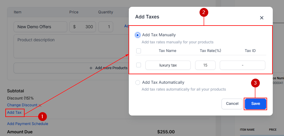This screenshot has width=284, height=136.
Task: Open the Add Payment Schedule link
Action: pyautogui.click(x=28, y=124)
